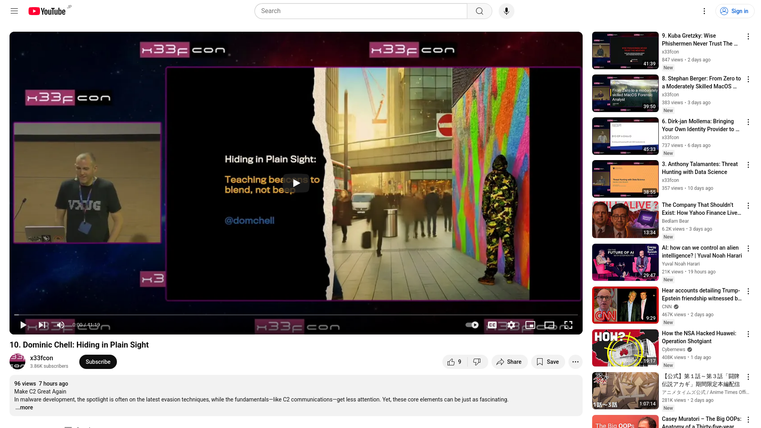The width and height of the screenshot is (761, 428).
Task: Toggle closed captions
Action: pyautogui.click(x=492, y=325)
